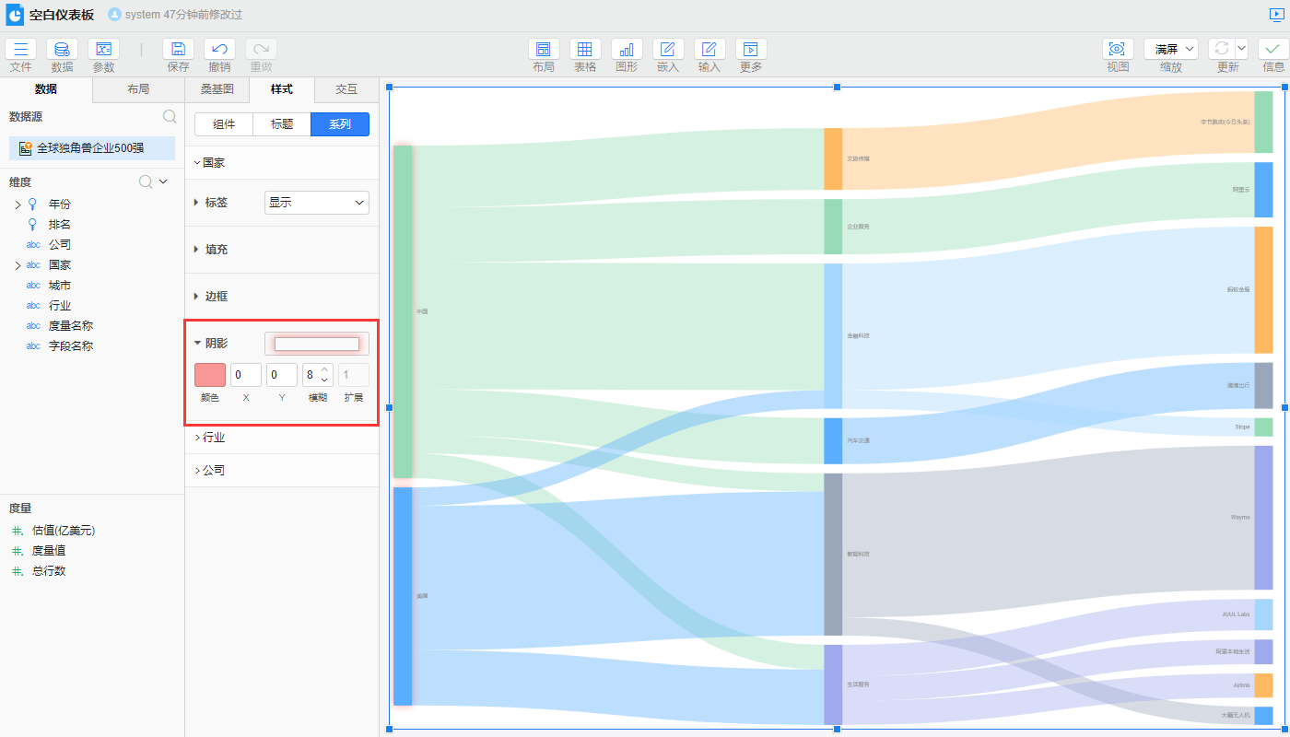Open the Layout toolbar icon
This screenshot has width=1290, height=737.
pos(544,50)
